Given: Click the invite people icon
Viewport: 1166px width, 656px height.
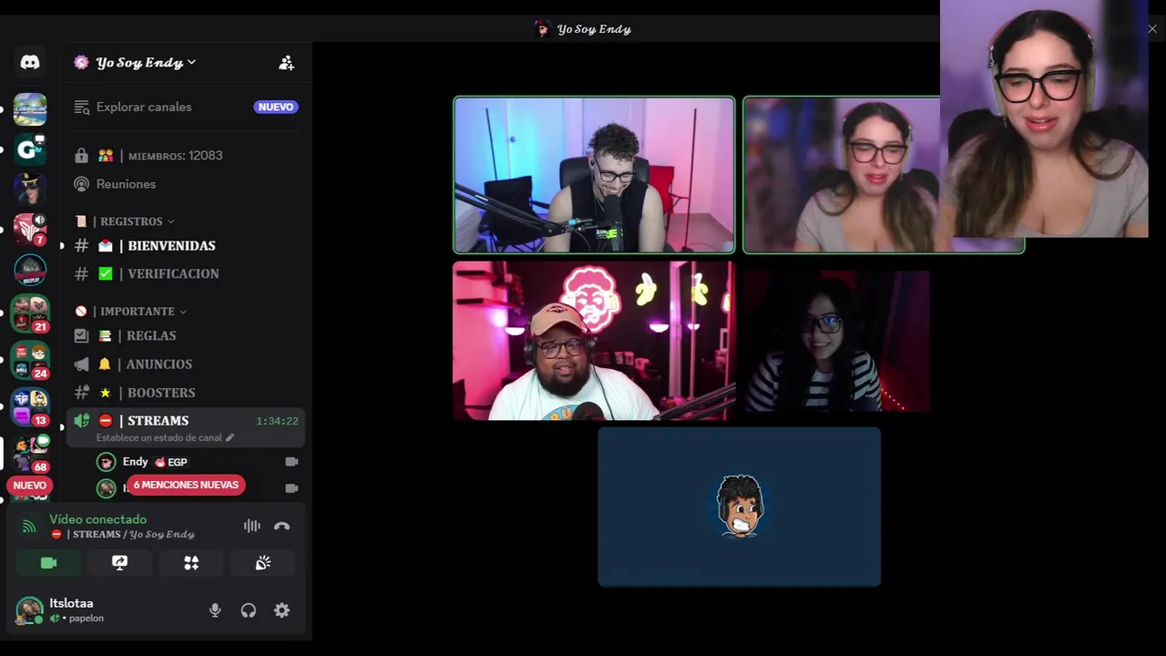Looking at the screenshot, I should pyautogui.click(x=286, y=63).
